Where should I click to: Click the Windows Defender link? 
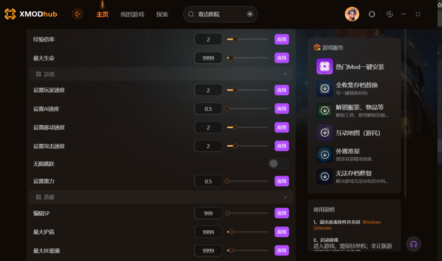347,225
